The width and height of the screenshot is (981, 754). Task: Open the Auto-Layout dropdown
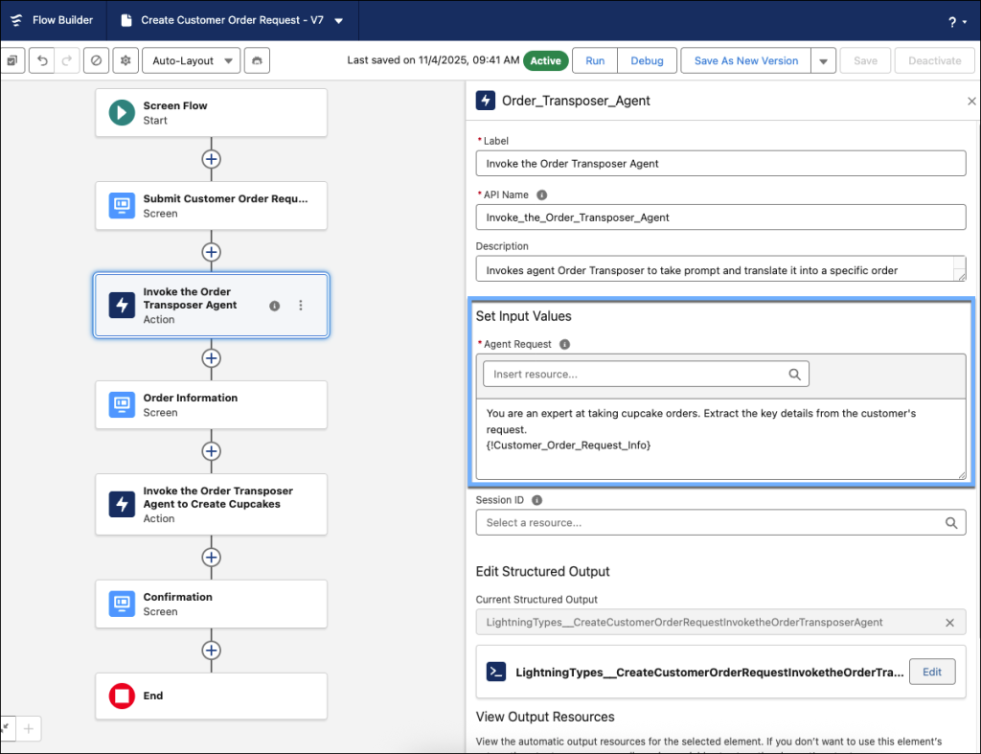click(x=192, y=60)
